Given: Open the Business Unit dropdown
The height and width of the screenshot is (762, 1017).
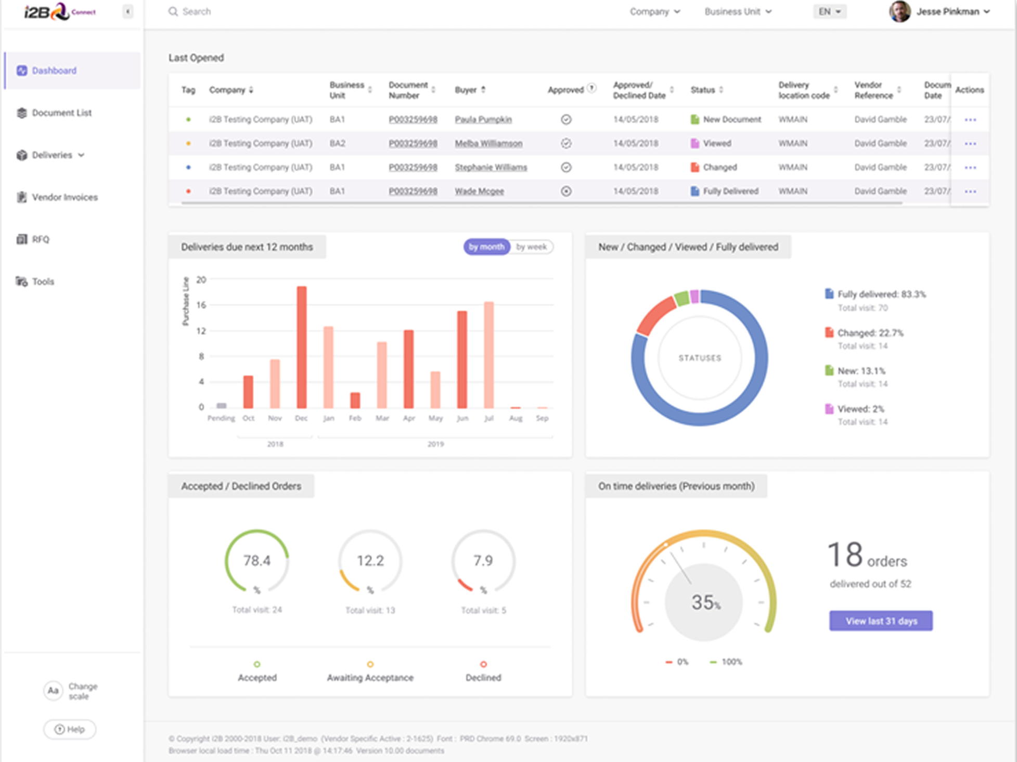Looking at the screenshot, I should click(738, 11).
